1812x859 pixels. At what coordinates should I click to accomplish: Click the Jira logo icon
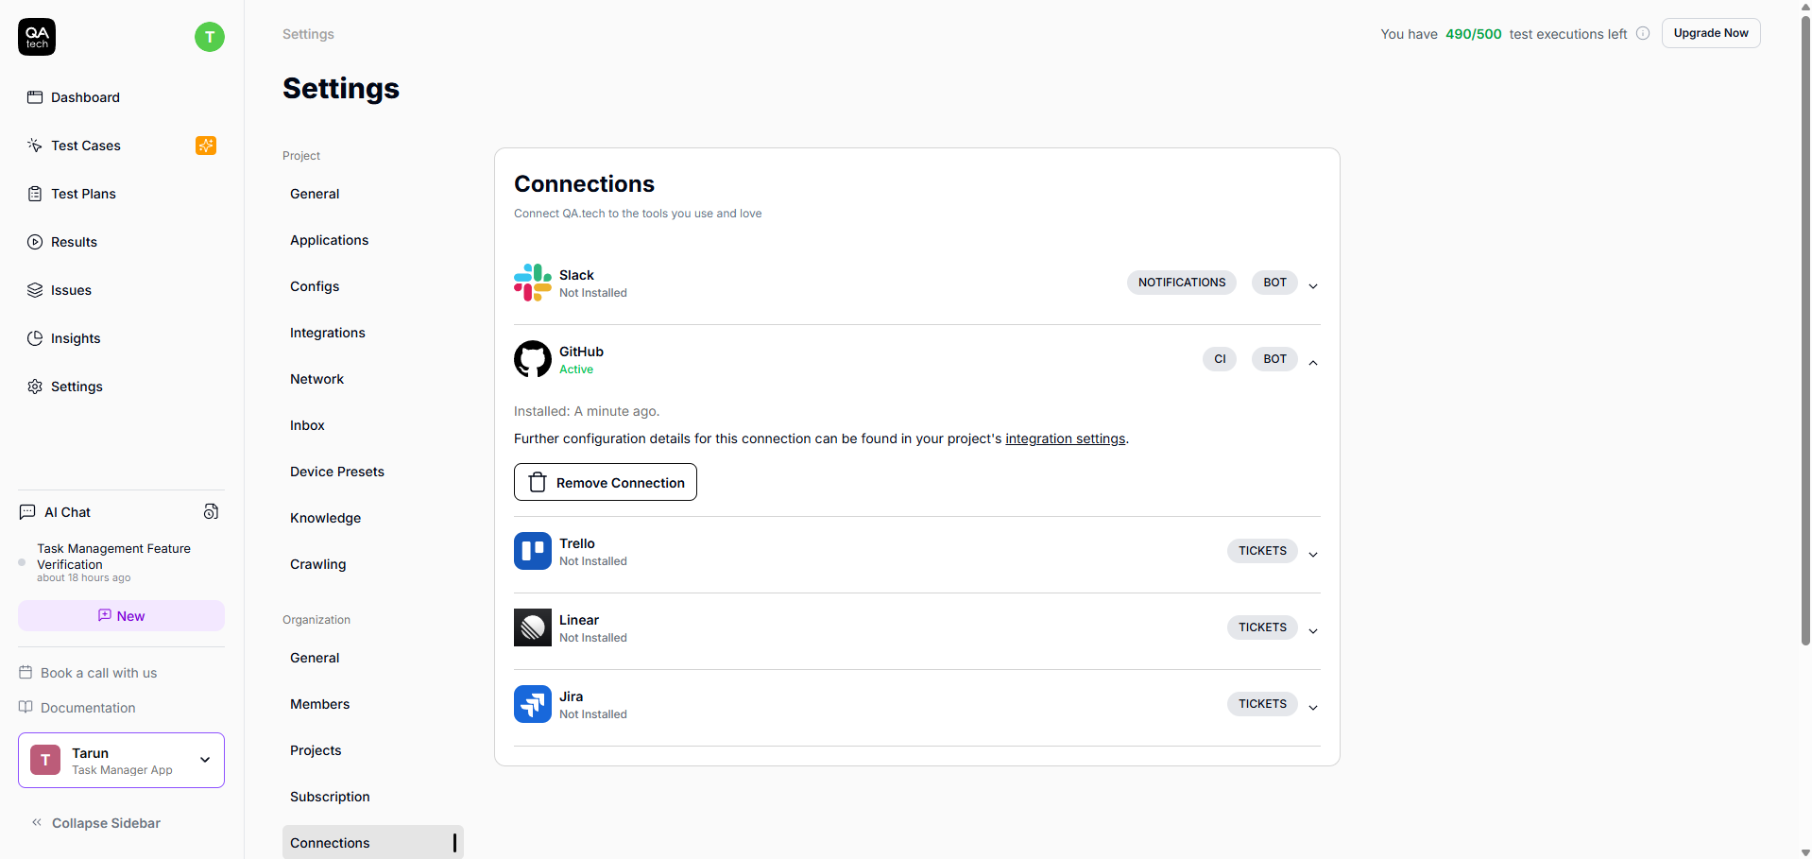[533, 704]
